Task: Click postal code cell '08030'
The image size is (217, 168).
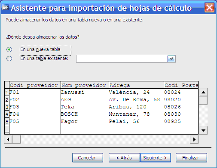Action: tap(181, 114)
